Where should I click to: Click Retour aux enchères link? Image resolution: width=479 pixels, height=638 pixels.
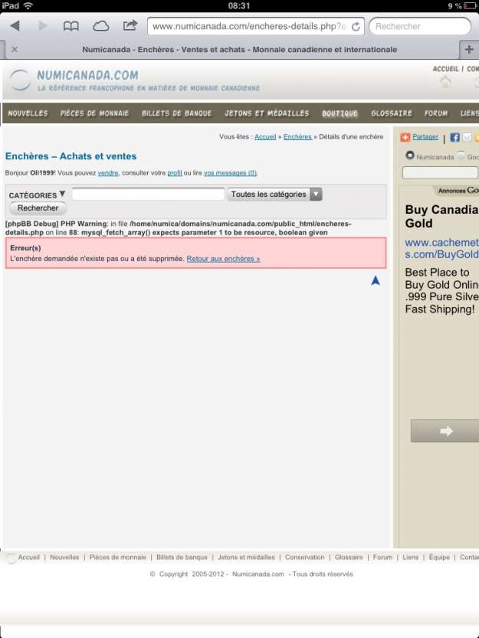(223, 259)
